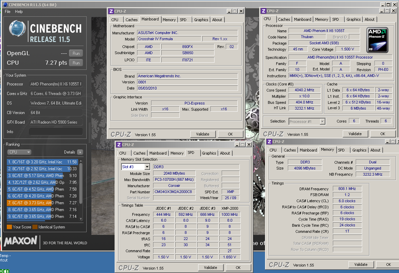Image resolution: width=399 pixels, height=273 pixels.
Task: Click Validate in the Memory CPU-Z window
Action: [361, 264]
